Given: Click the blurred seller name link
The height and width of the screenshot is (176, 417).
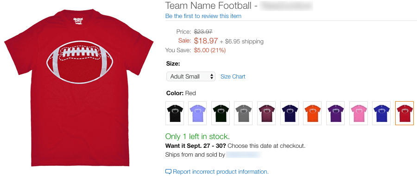Looking at the screenshot, I should 244,155.
